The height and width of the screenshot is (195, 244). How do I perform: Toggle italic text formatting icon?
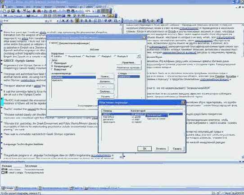68,21
